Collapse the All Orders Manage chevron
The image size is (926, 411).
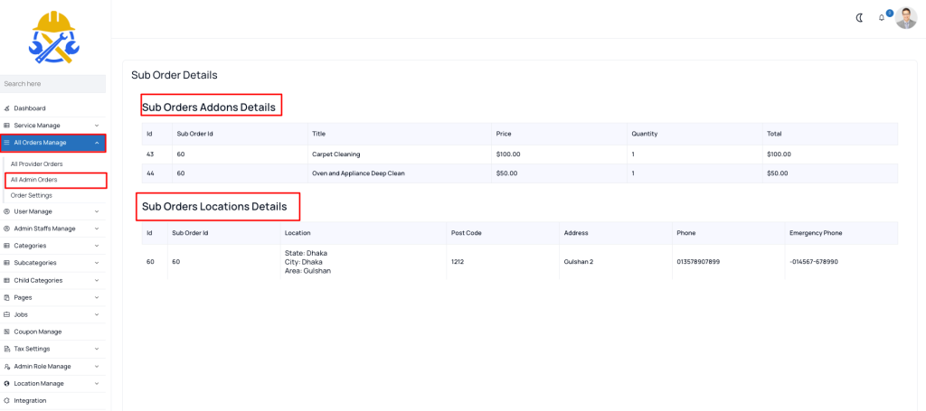[x=97, y=142]
